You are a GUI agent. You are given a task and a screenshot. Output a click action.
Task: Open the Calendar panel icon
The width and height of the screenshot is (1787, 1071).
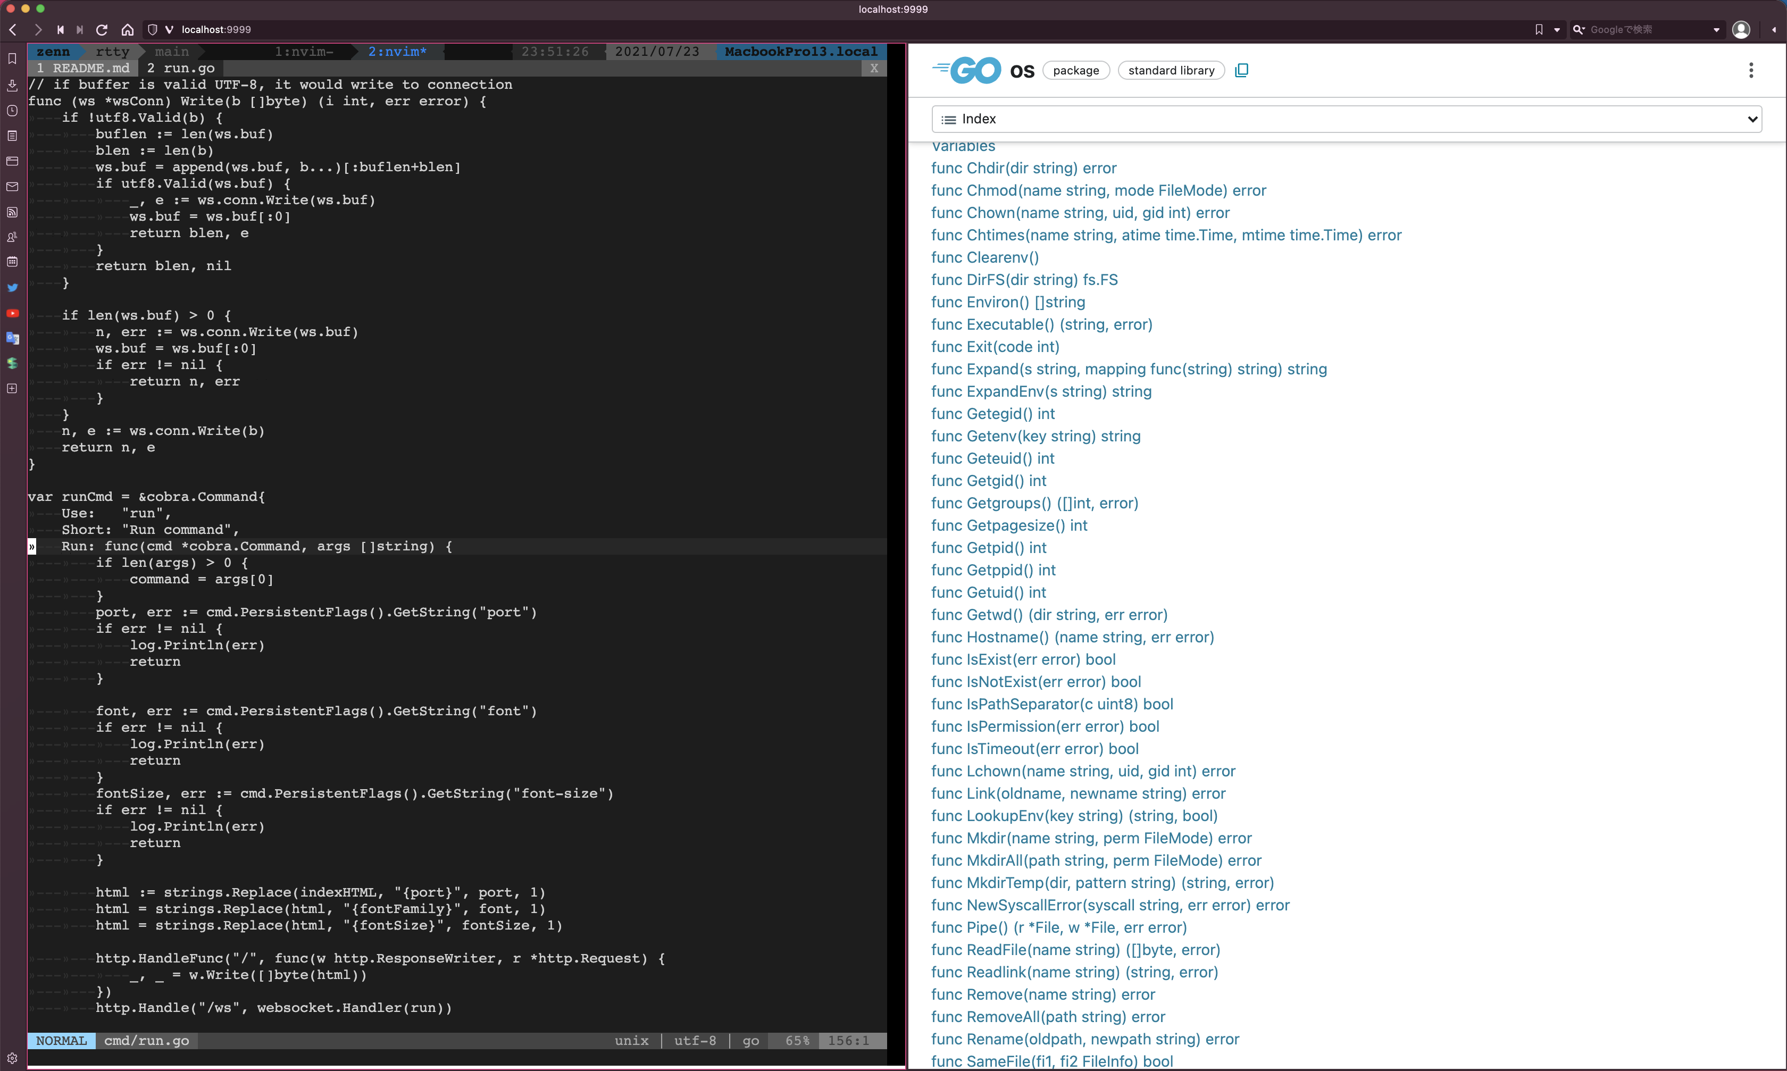click(x=12, y=262)
